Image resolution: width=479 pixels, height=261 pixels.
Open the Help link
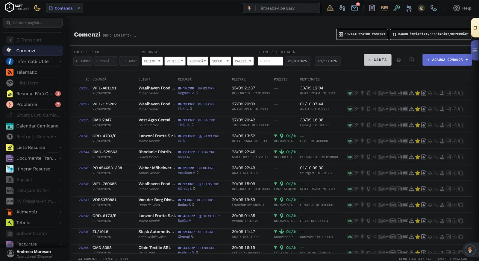pos(463,8)
